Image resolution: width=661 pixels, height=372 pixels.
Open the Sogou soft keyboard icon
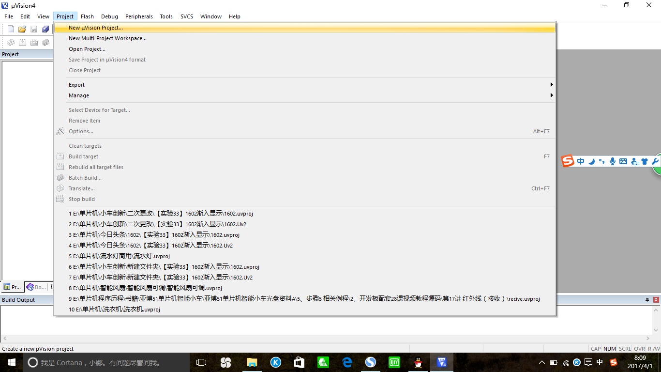tap(623, 161)
